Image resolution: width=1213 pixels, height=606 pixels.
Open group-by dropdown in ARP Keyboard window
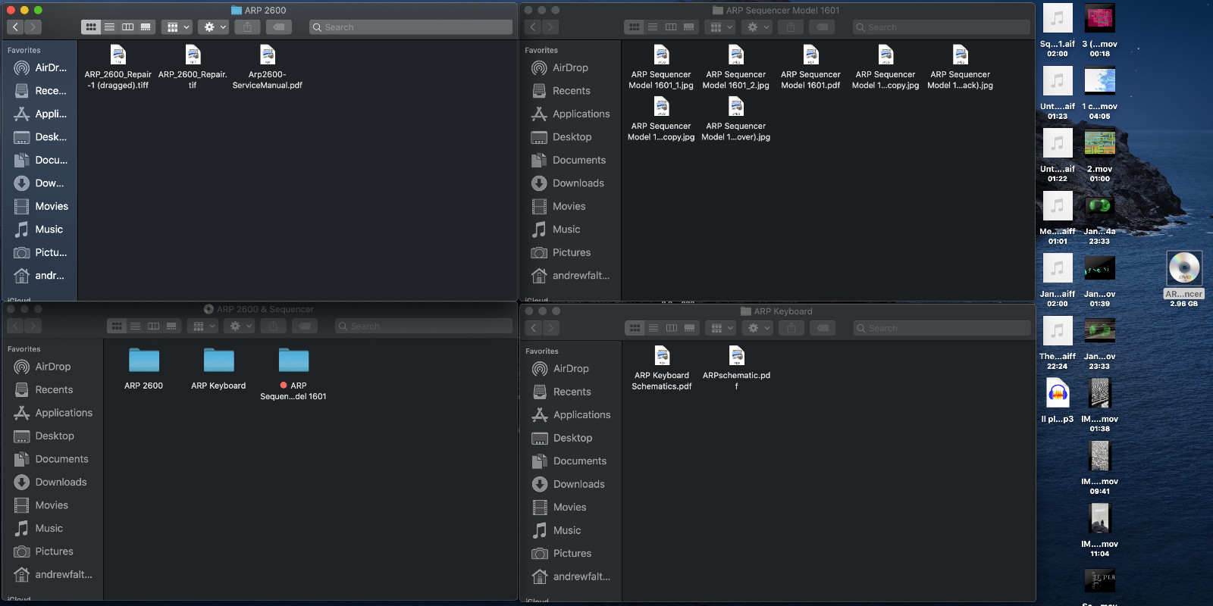pos(721,328)
